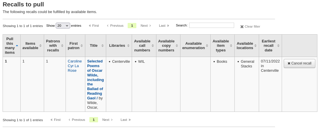Go to First page in bottom pagination
This screenshot has height=129, width=320.
click(55, 120)
